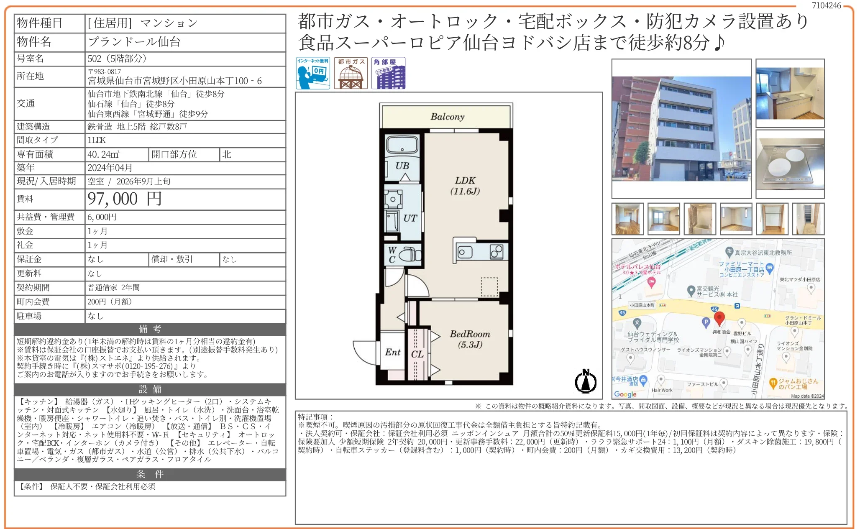The width and height of the screenshot is (860, 529).
Task: Click the Balcony area on floor plan
Action: click(x=447, y=116)
